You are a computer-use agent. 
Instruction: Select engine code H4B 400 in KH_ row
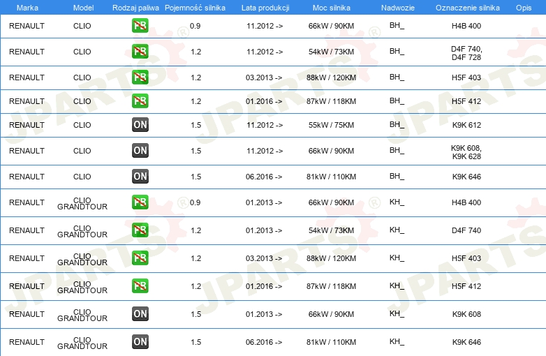pyautogui.click(x=466, y=202)
